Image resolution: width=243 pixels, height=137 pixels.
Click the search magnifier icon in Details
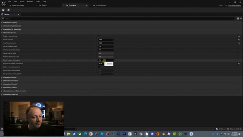tap(3, 19)
